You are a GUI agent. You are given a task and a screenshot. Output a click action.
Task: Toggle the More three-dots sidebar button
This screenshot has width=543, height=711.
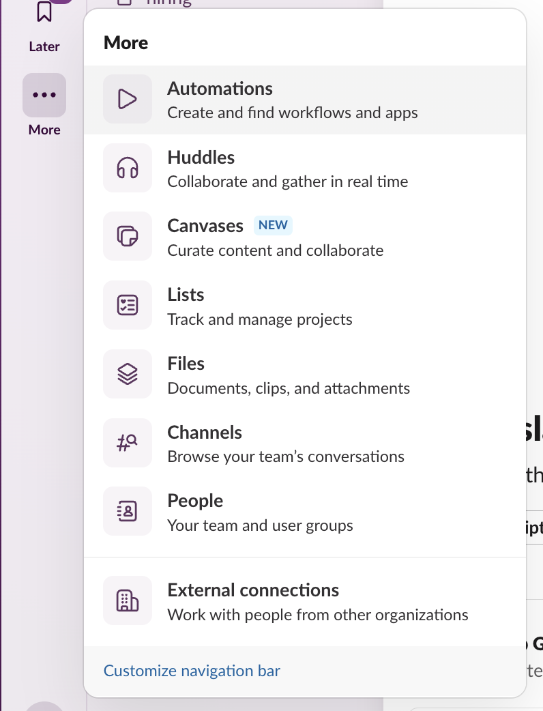click(x=44, y=96)
